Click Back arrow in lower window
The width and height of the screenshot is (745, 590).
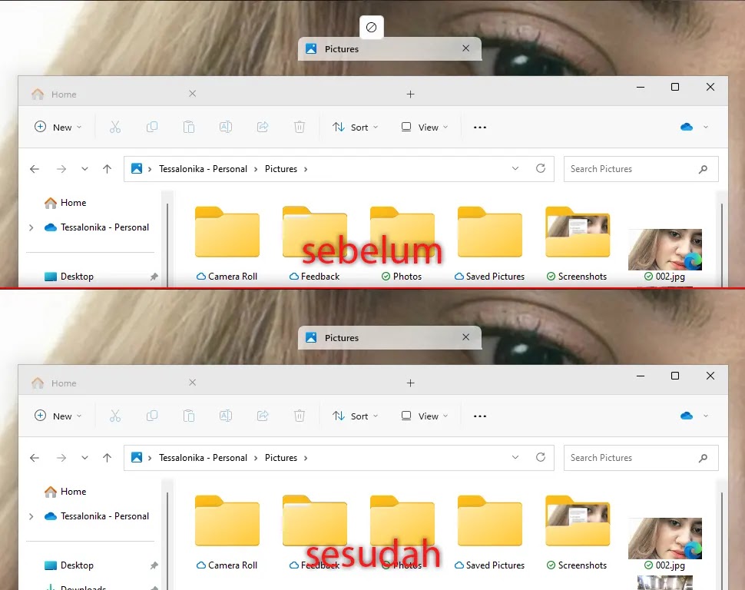pos(35,458)
